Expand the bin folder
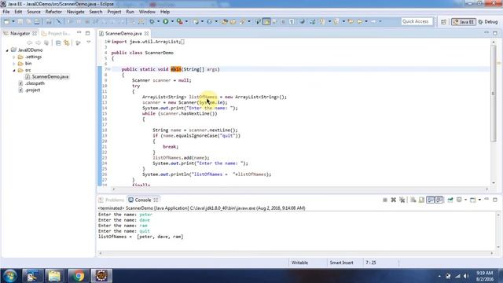503x283 pixels. coord(14,64)
